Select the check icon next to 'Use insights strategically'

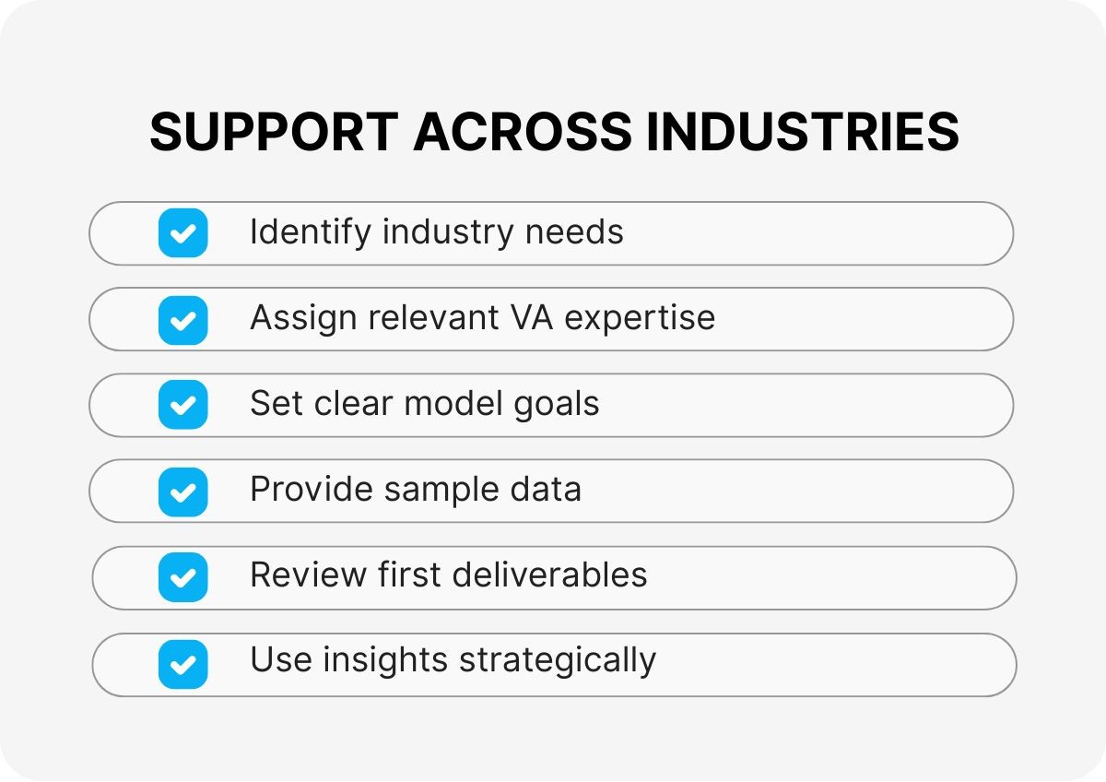(x=182, y=664)
